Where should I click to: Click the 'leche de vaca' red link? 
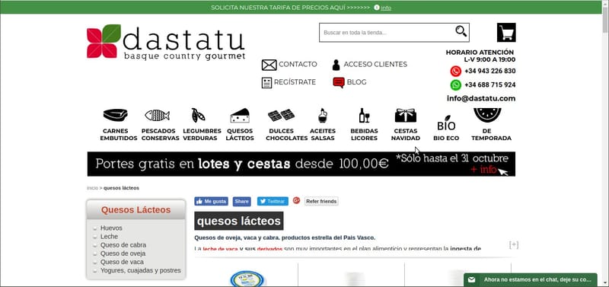[220, 249]
